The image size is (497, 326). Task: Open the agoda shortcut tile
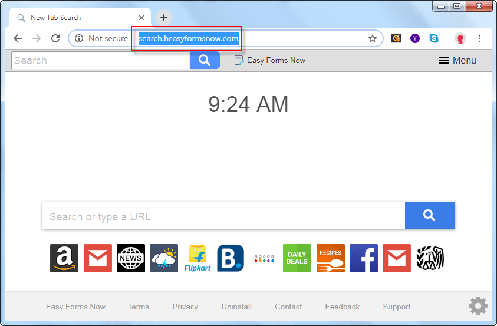click(x=264, y=258)
